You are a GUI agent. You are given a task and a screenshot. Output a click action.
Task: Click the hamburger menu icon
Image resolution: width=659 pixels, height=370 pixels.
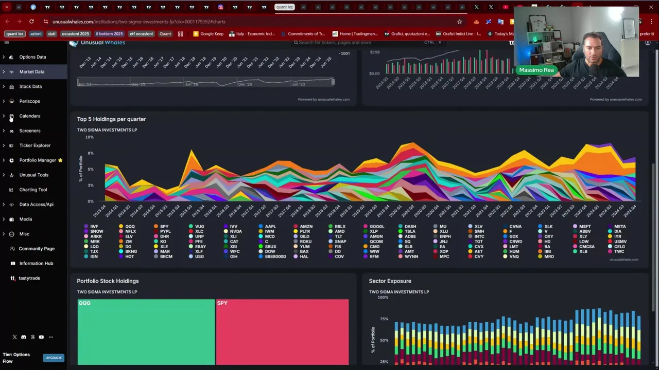[7, 43]
